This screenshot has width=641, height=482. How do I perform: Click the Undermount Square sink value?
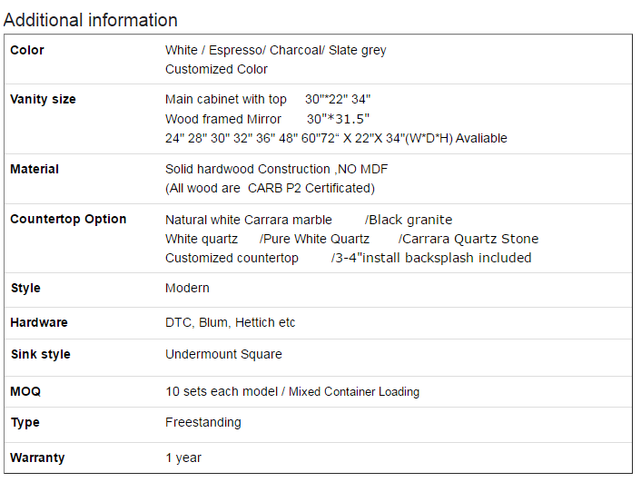pyautogui.click(x=223, y=354)
